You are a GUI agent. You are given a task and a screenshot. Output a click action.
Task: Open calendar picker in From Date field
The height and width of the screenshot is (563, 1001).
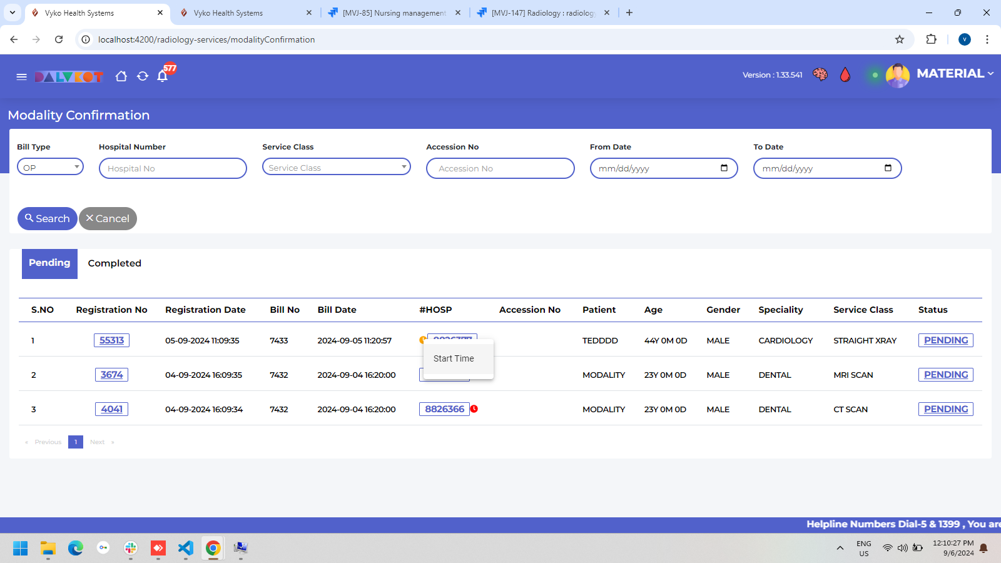(x=724, y=168)
